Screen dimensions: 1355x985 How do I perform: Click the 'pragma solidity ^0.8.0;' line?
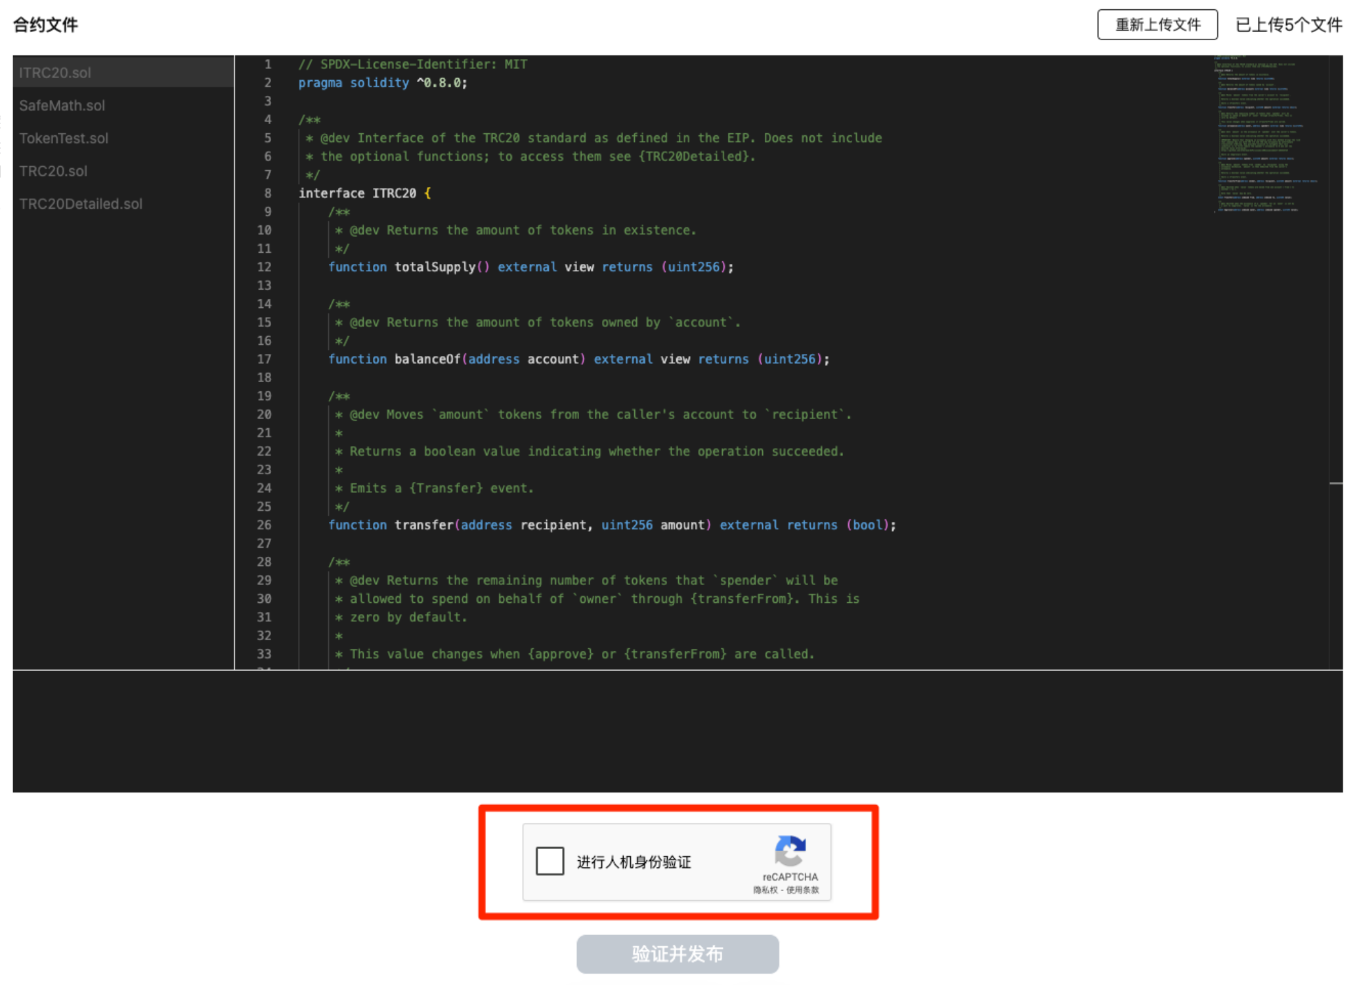pos(383,83)
